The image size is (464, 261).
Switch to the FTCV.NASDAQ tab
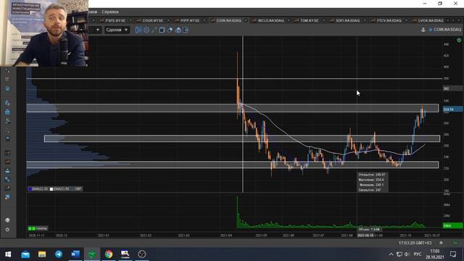389,20
